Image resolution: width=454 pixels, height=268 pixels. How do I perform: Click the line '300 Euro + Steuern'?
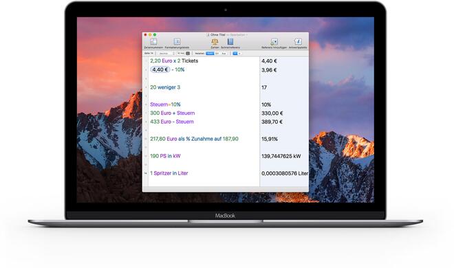tap(172, 113)
